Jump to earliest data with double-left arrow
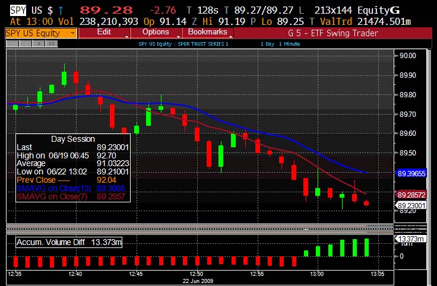This screenshot has height=286, width=437. click(12, 44)
